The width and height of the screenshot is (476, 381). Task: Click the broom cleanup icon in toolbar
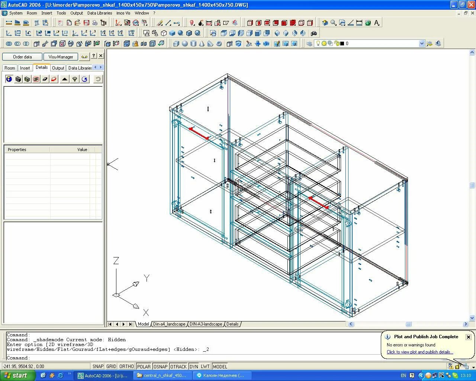(136, 44)
